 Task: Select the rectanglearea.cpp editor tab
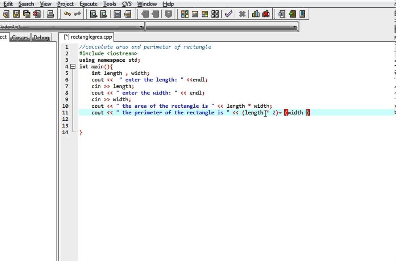point(88,37)
